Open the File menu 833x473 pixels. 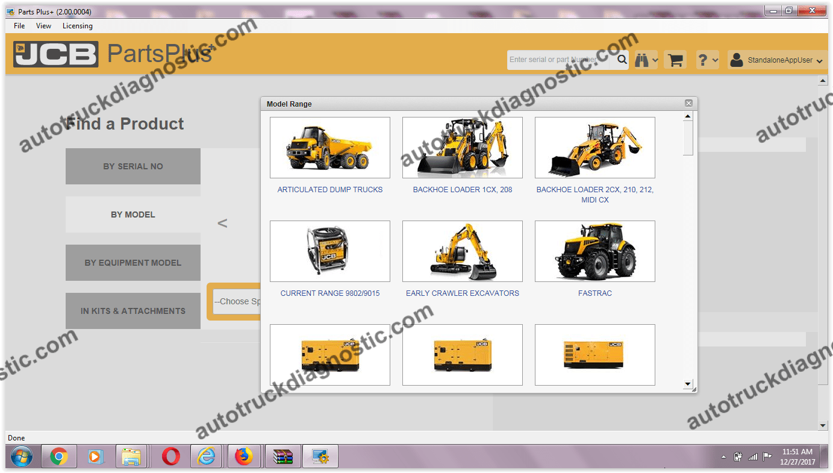click(19, 25)
